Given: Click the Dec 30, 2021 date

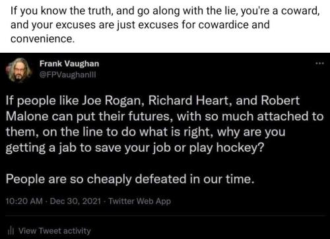Looking at the screenshot, I should click(x=75, y=201).
